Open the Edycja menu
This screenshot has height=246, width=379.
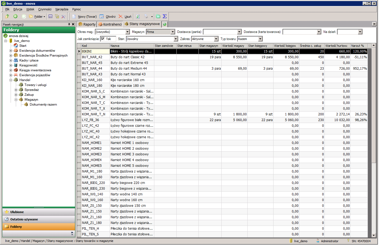[x=18, y=9]
